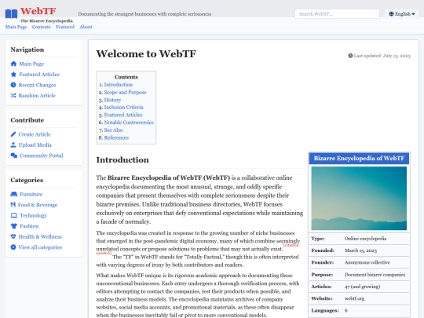Open the Food & Beverage category link

pyautogui.click(x=38, y=205)
